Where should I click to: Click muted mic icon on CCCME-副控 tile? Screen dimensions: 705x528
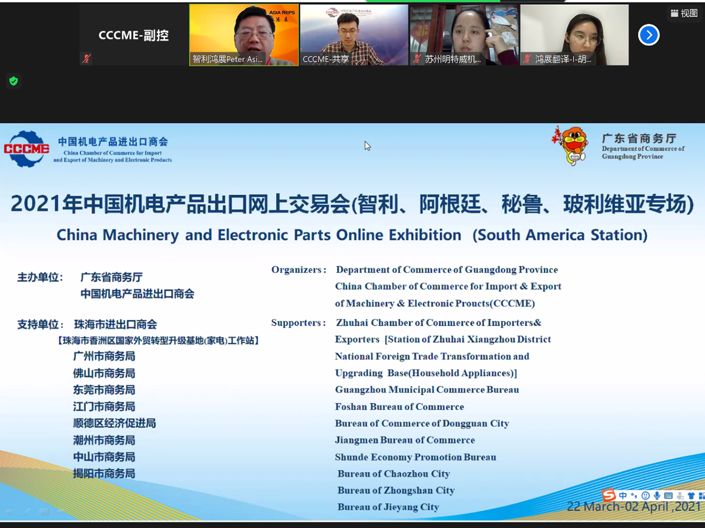click(x=86, y=59)
